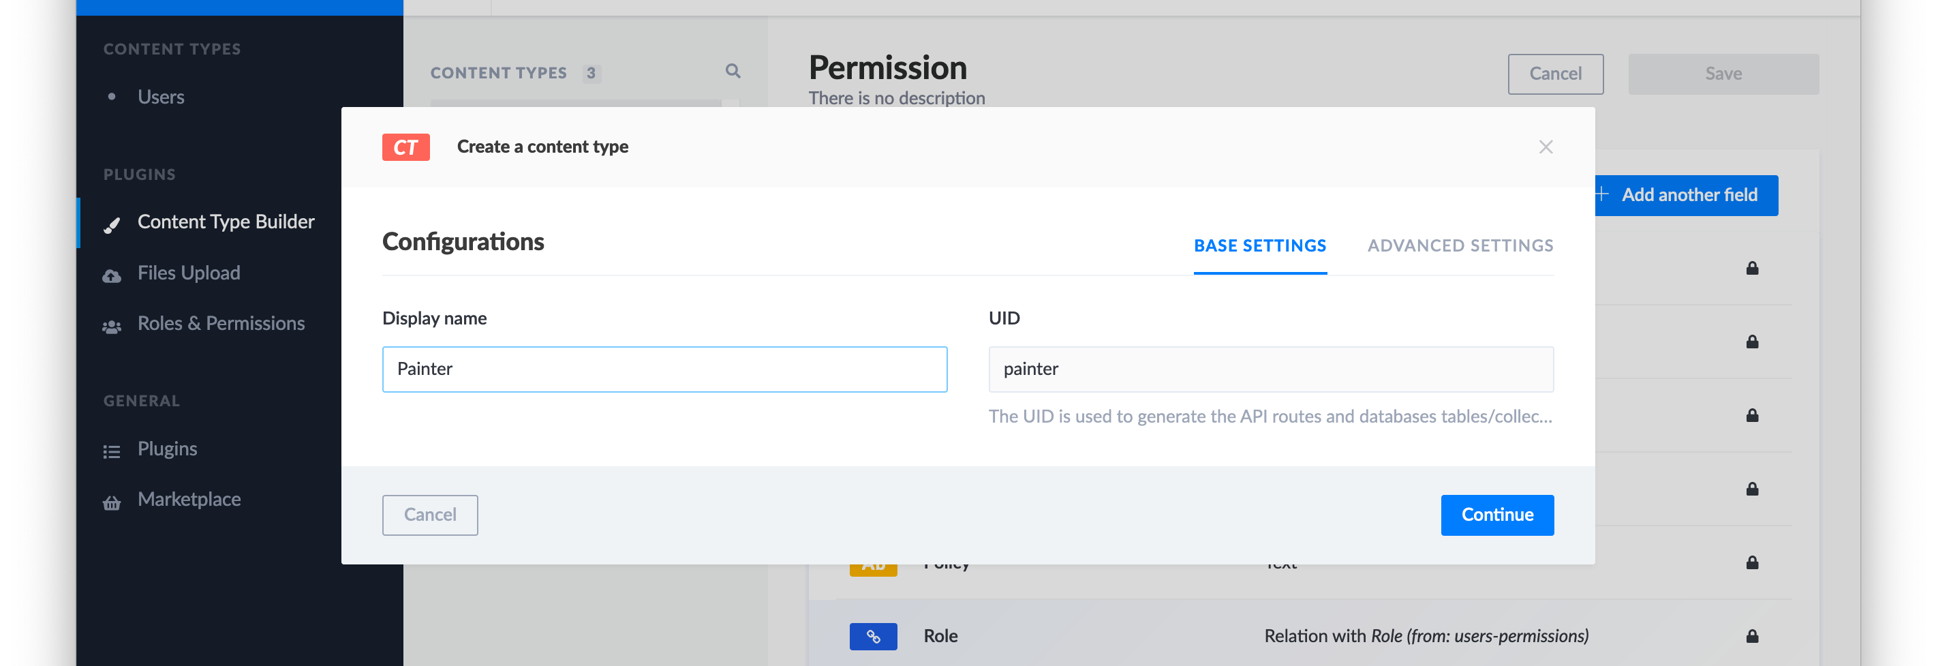Click the red CT content type badge
Viewport: 1936px width, 666px height.
(x=406, y=147)
